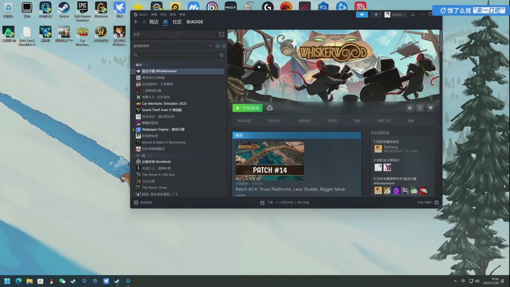This screenshot has width=510, height=287.
Task: Open the EA app desktop icon
Action: [x=286, y=6]
